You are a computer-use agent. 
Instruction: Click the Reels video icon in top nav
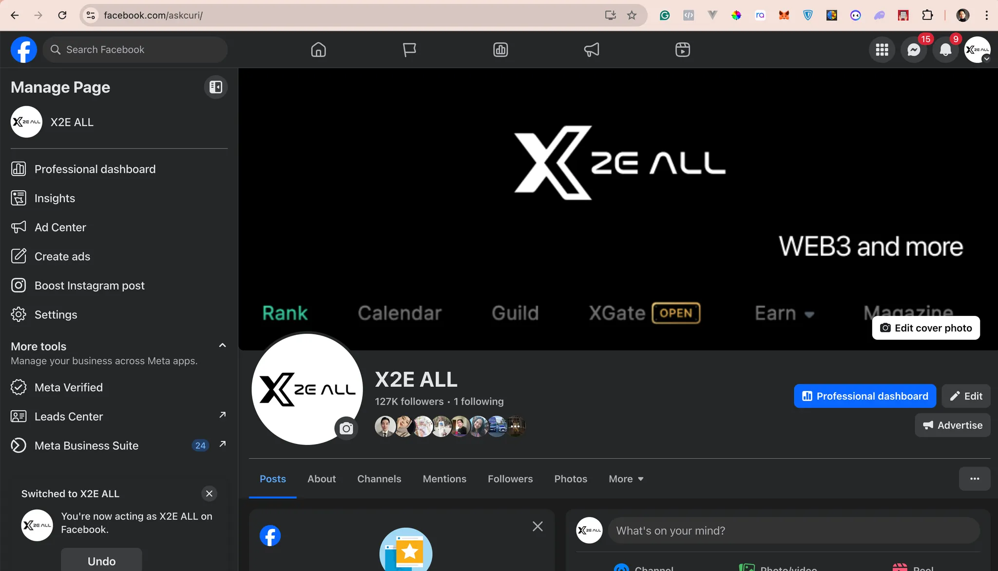click(682, 50)
